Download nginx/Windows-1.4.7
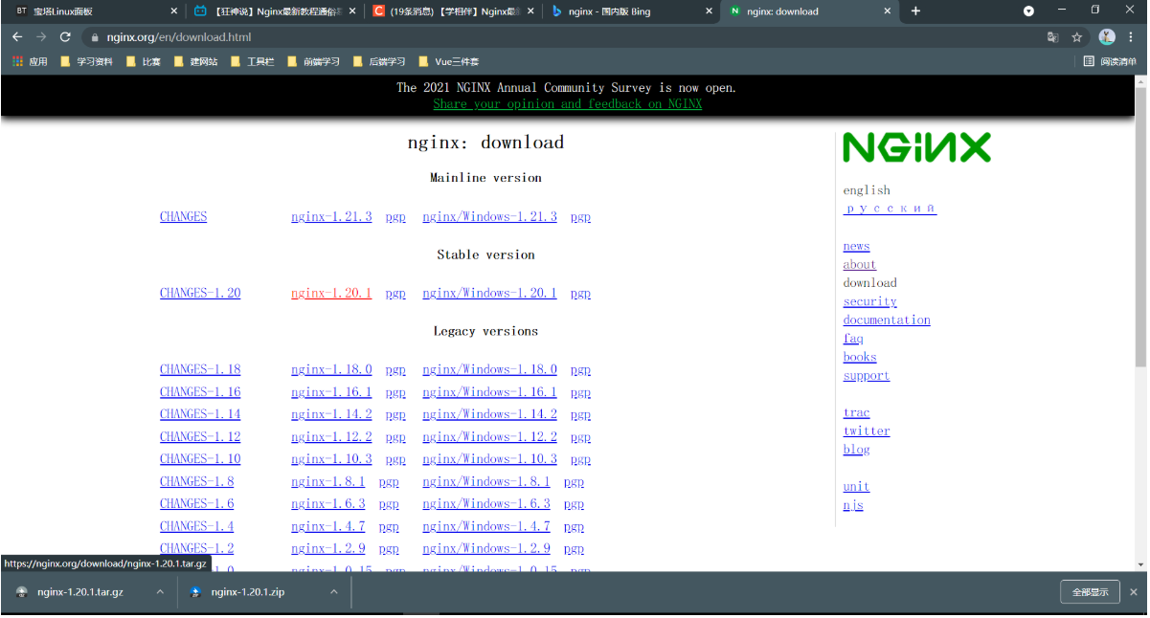The image size is (1150, 618). click(486, 526)
